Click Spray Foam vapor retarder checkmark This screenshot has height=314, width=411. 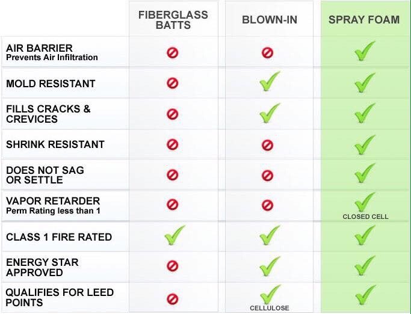(364, 202)
